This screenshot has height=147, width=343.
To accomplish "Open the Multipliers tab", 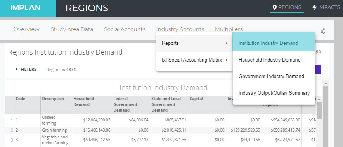I will 229,29.
